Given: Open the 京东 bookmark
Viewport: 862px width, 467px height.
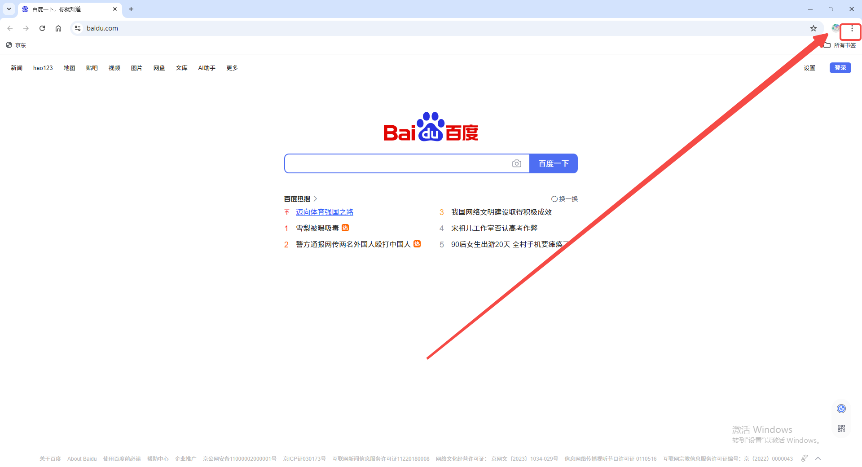Looking at the screenshot, I should coord(16,45).
